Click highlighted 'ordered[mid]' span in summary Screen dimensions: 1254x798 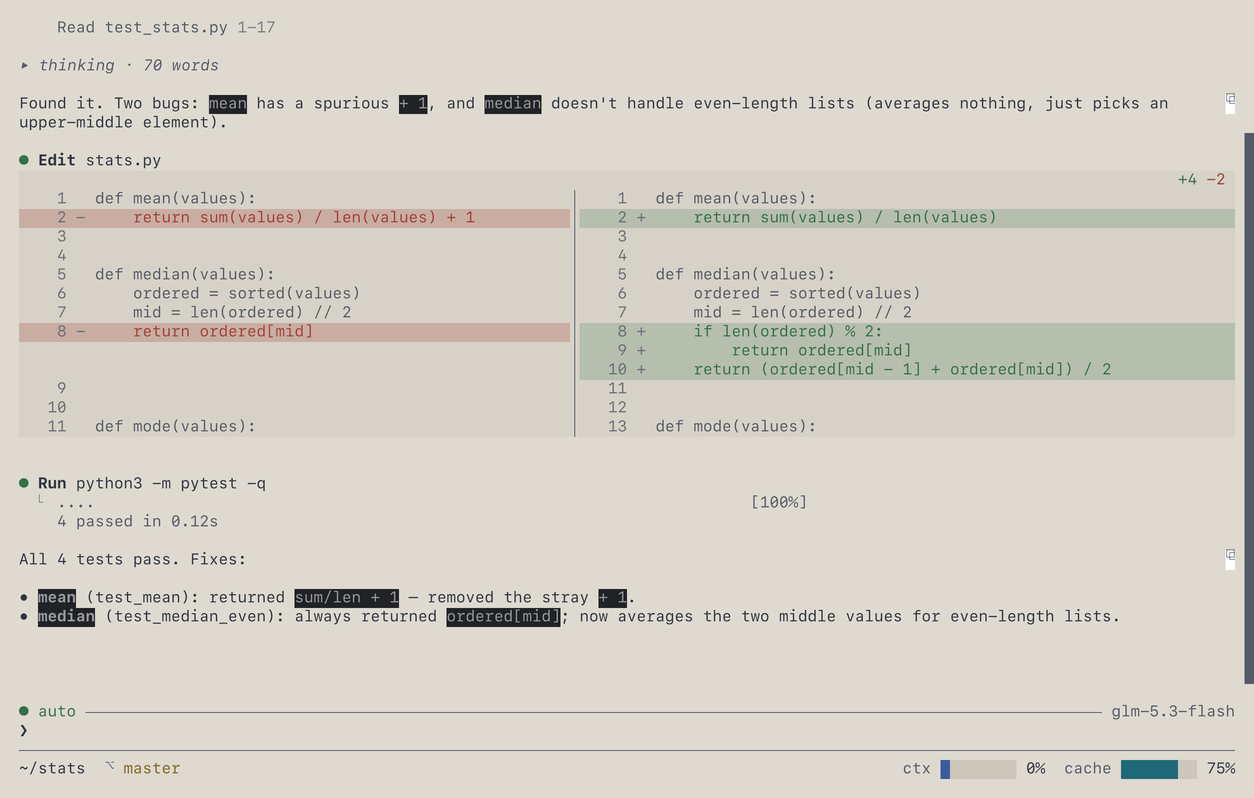coord(503,616)
